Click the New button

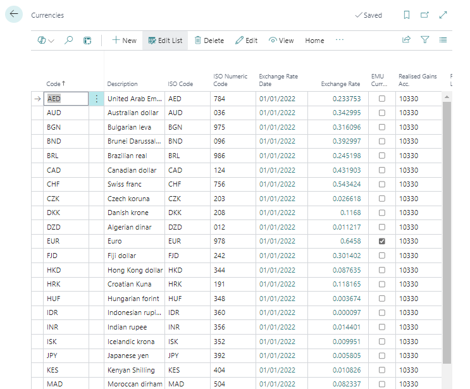124,40
